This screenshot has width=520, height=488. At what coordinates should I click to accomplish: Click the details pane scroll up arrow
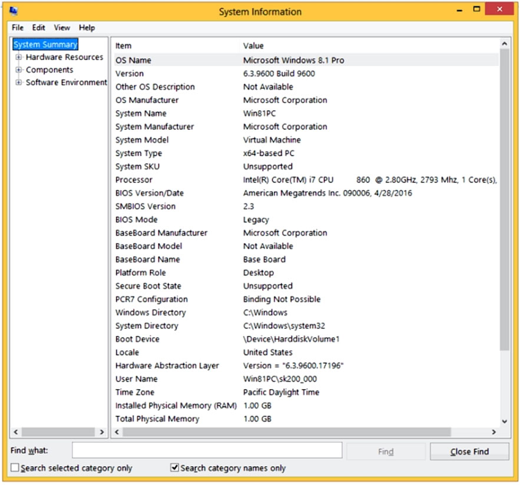[505, 44]
